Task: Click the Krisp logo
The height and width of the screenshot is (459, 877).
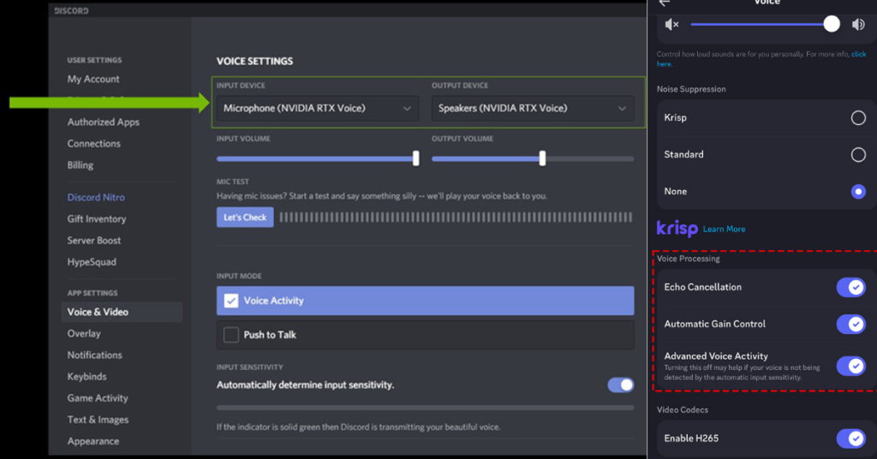Action: pos(677,229)
